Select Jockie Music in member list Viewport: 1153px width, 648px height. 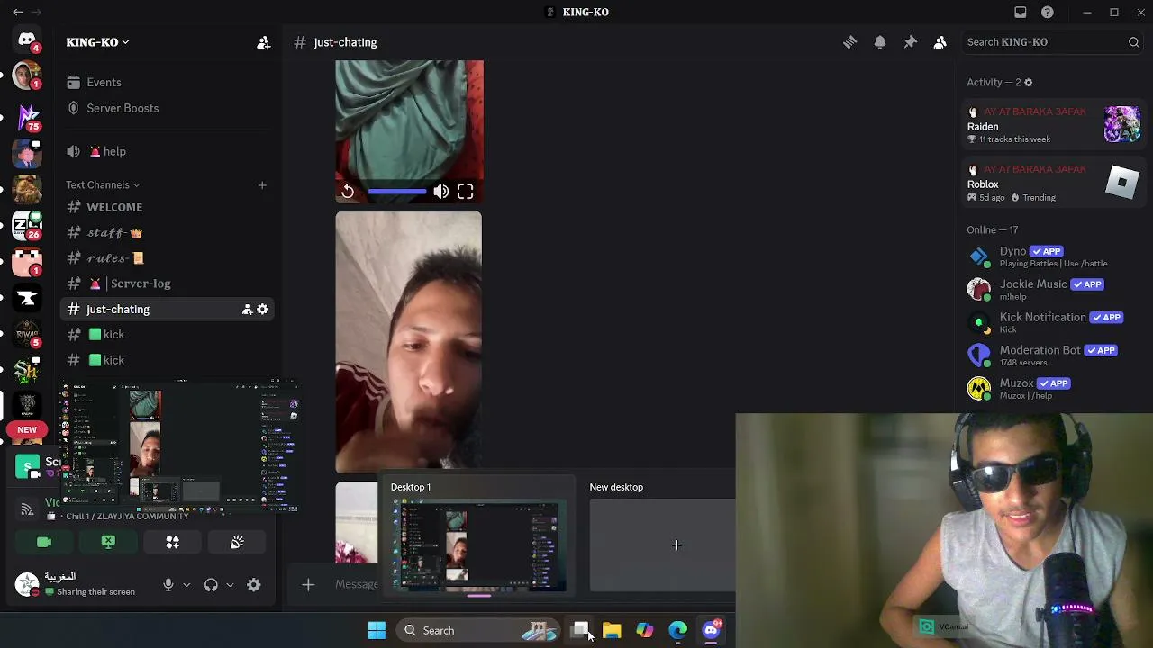pyautogui.click(x=1054, y=289)
